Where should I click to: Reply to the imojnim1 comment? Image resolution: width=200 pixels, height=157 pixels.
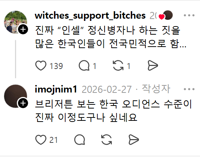(80, 140)
